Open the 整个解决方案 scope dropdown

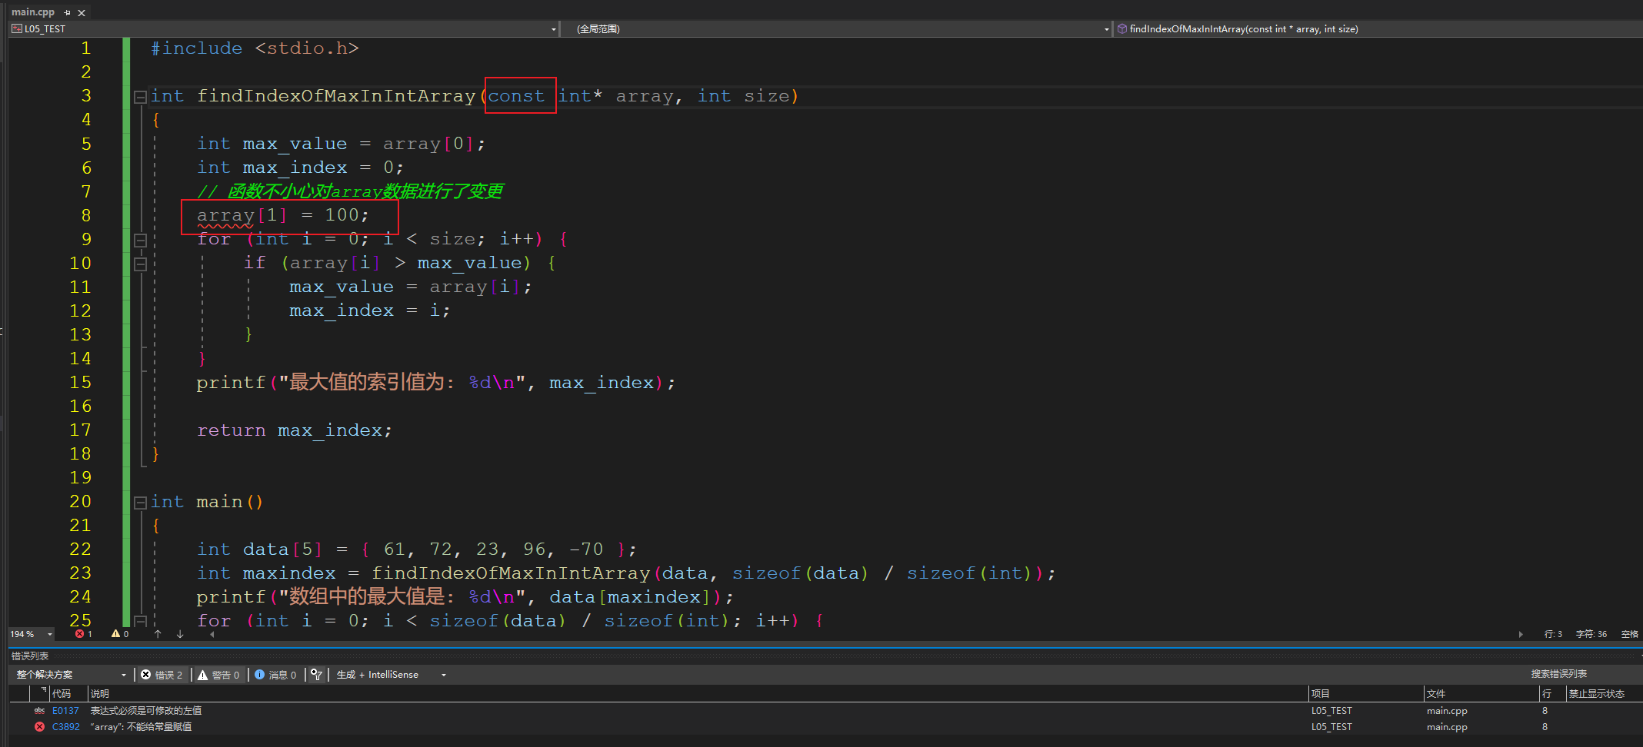pyautogui.click(x=123, y=675)
